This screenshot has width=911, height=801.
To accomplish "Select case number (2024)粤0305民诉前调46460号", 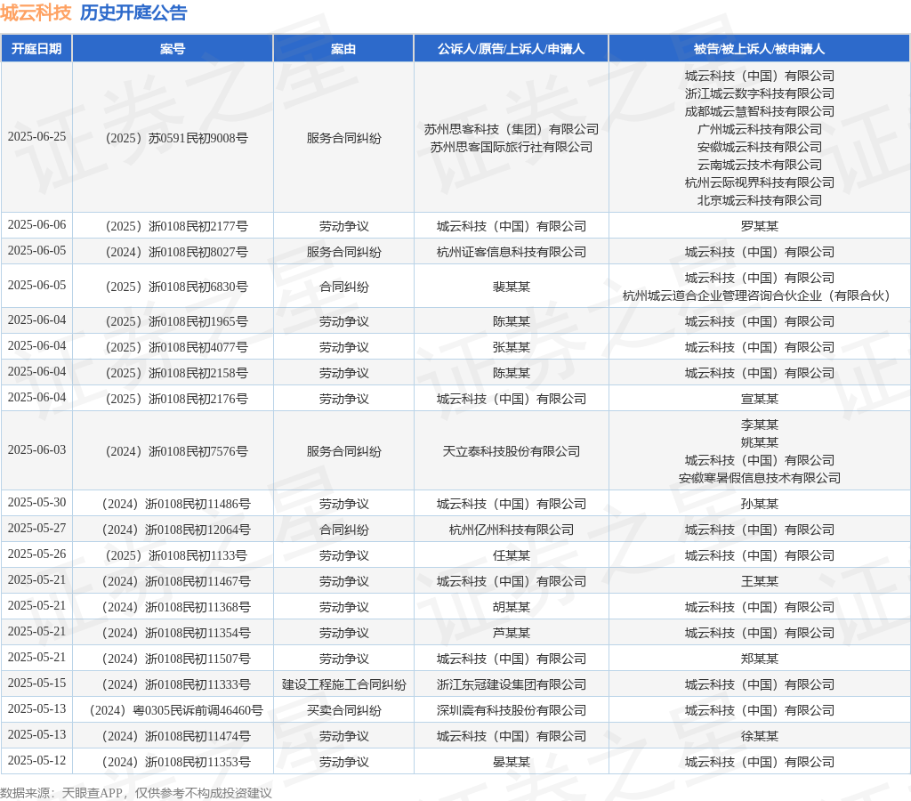I will [173, 710].
